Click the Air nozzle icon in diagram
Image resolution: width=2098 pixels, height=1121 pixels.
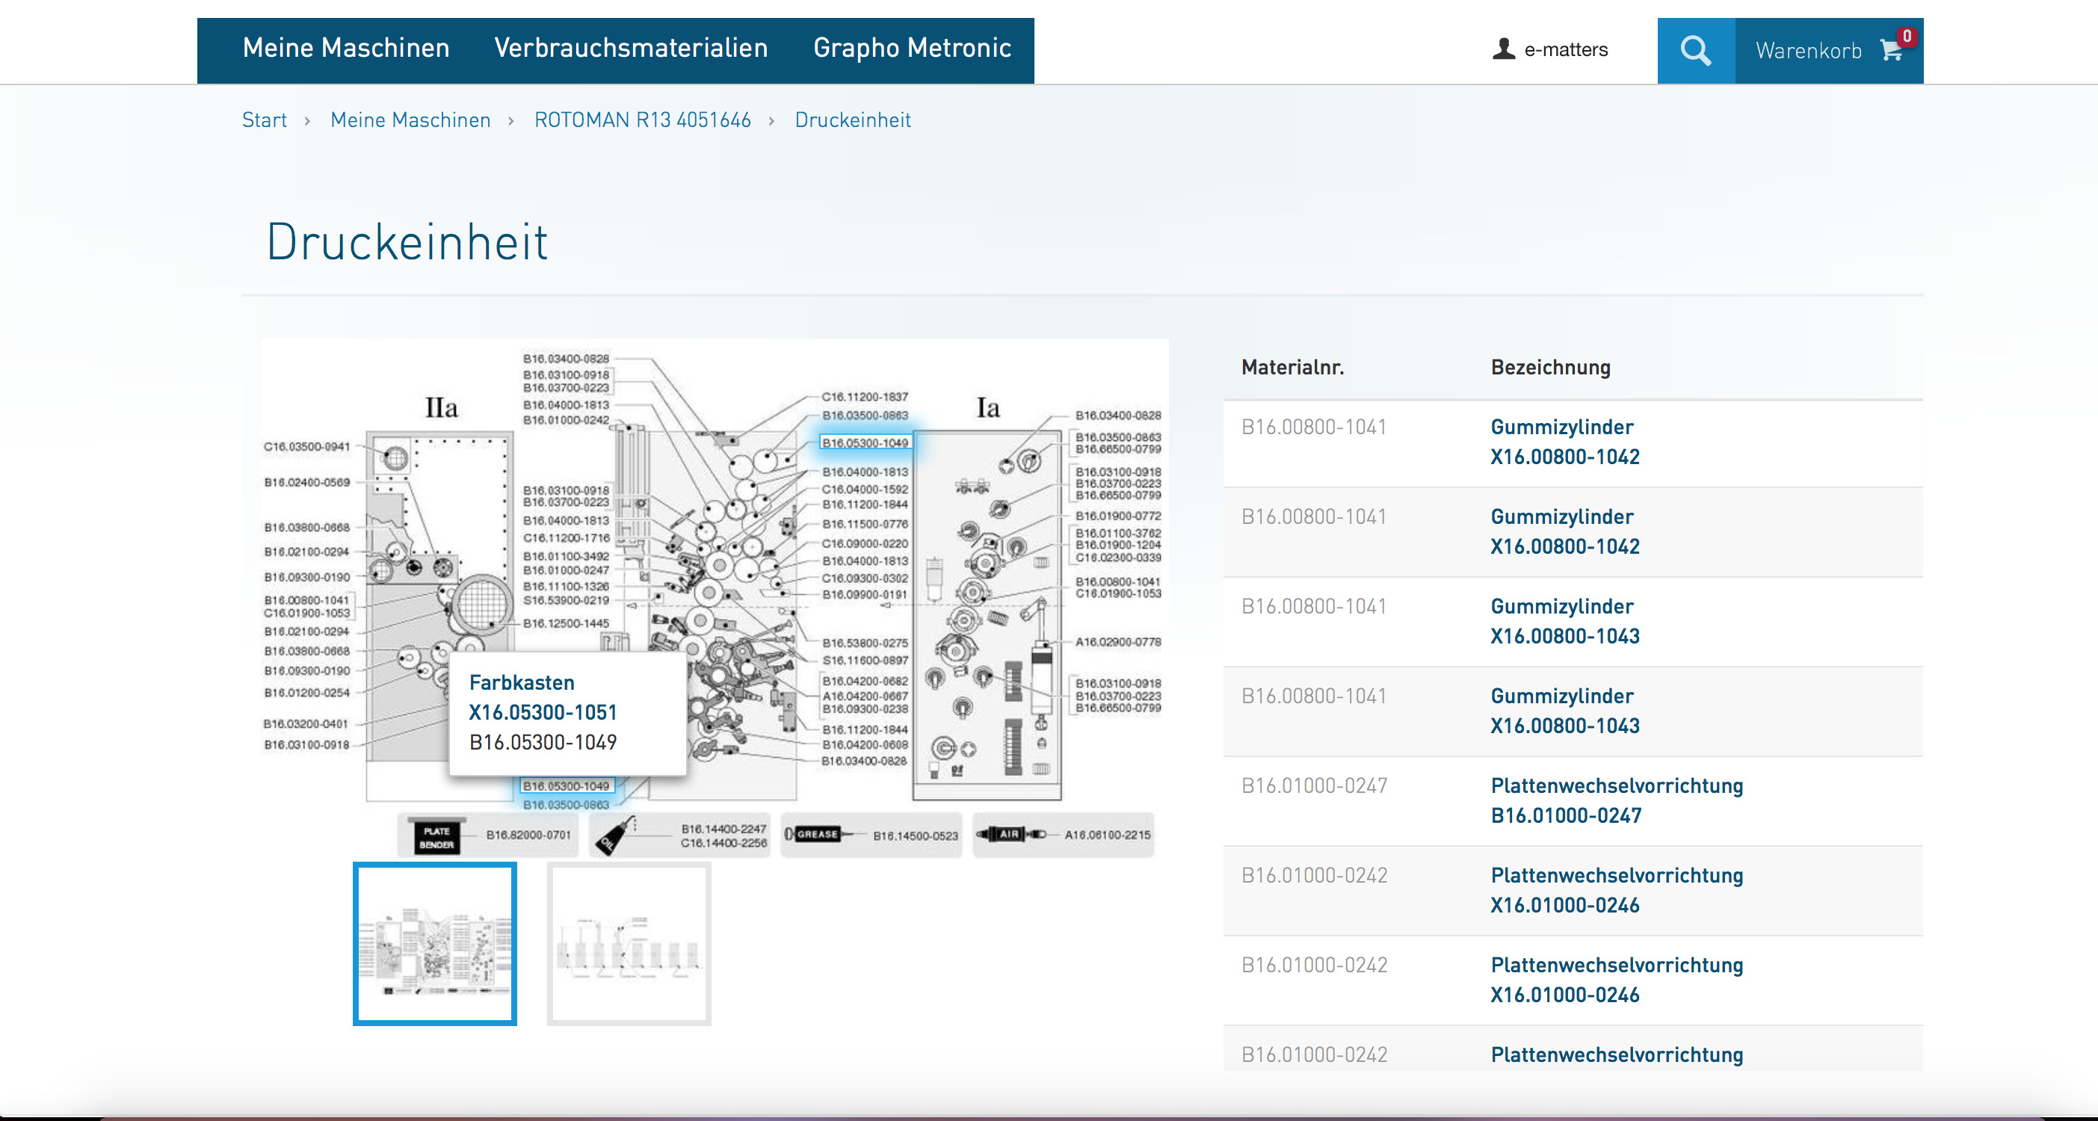tap(1010, 835)
